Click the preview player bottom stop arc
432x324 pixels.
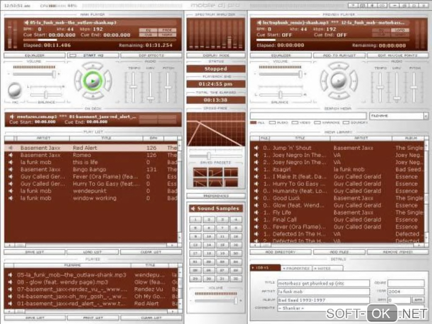(x=338, y=96)
